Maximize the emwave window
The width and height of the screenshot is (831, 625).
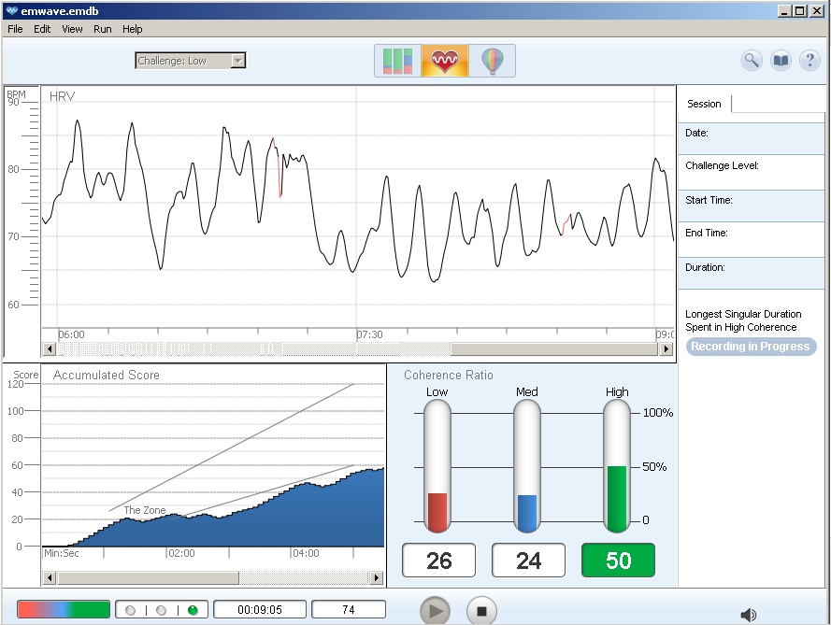click(x=800, y=10)
